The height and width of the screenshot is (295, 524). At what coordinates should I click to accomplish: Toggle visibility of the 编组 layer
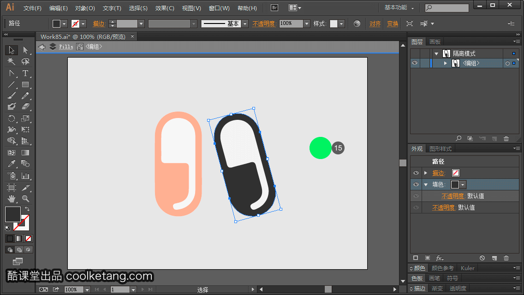pos(415,63)
